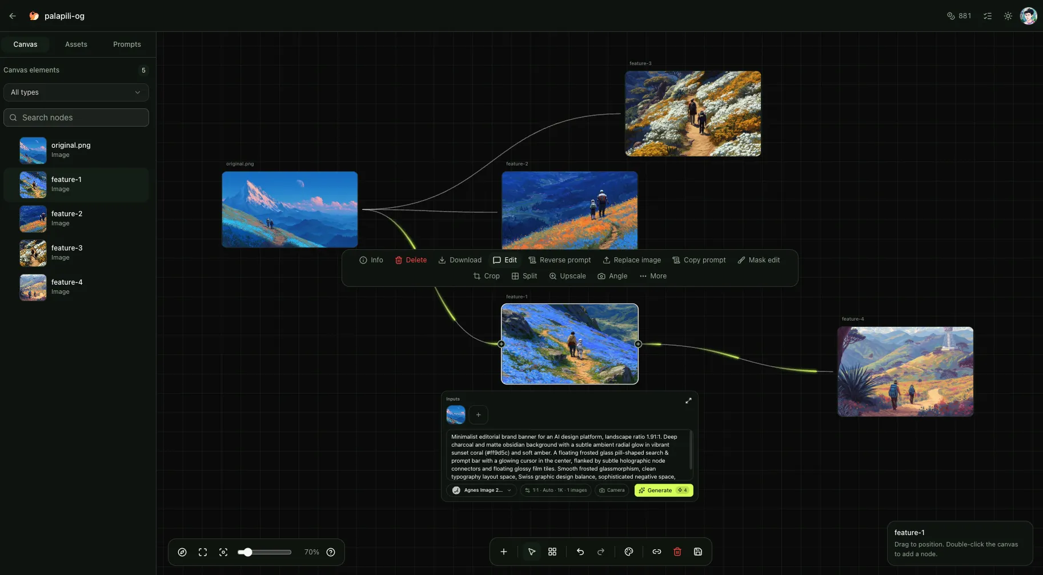Open the task checklist icon in header

tap(988, 16)
